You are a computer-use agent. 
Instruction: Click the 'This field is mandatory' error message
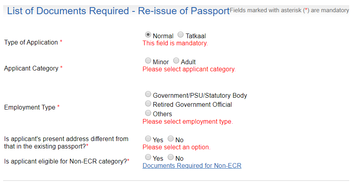click(175, 43)
